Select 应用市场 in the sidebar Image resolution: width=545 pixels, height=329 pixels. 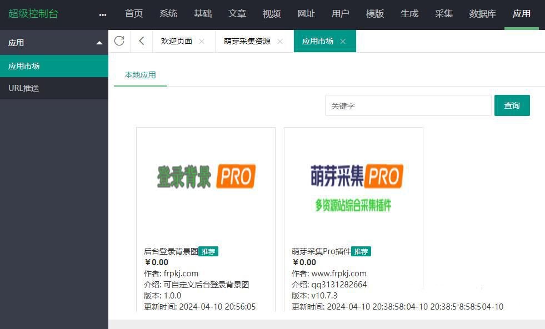[x=24, y=66]
